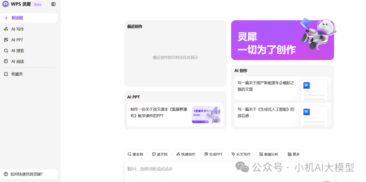Click the AI PPT card heading
The width and height of the screenshot is (366, 182).
(x=134, y=97)
